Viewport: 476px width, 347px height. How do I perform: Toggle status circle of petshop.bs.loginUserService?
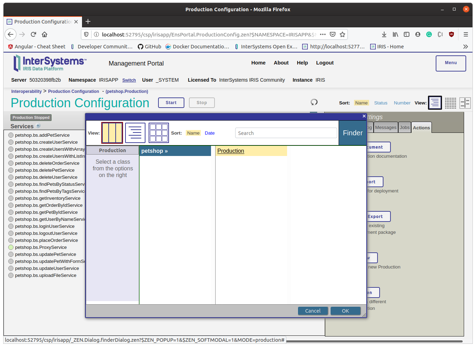(11, 226)
